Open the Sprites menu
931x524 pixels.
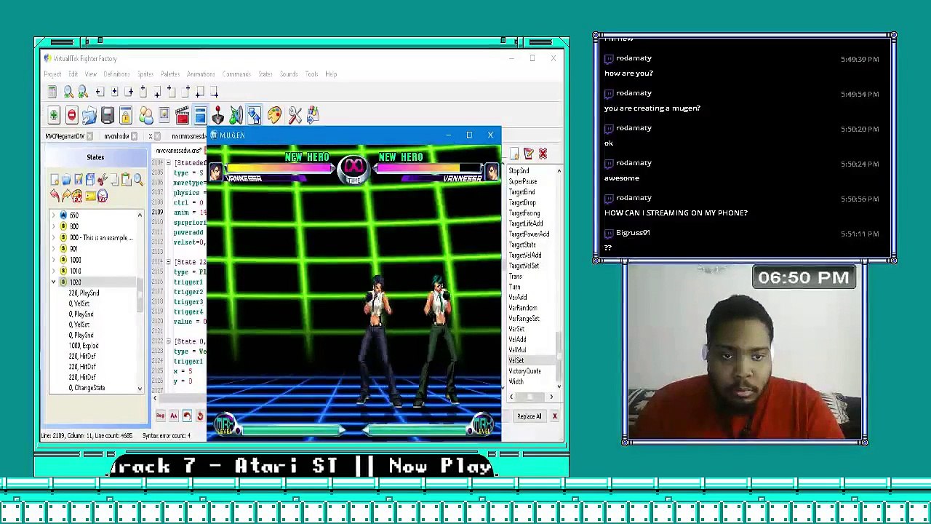pos(145,74)
